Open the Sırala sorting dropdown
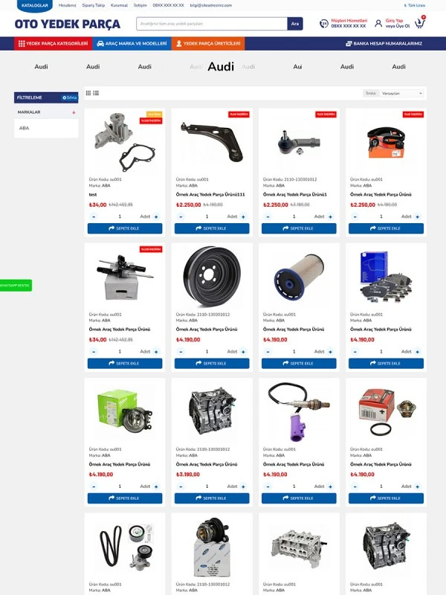 401,94
